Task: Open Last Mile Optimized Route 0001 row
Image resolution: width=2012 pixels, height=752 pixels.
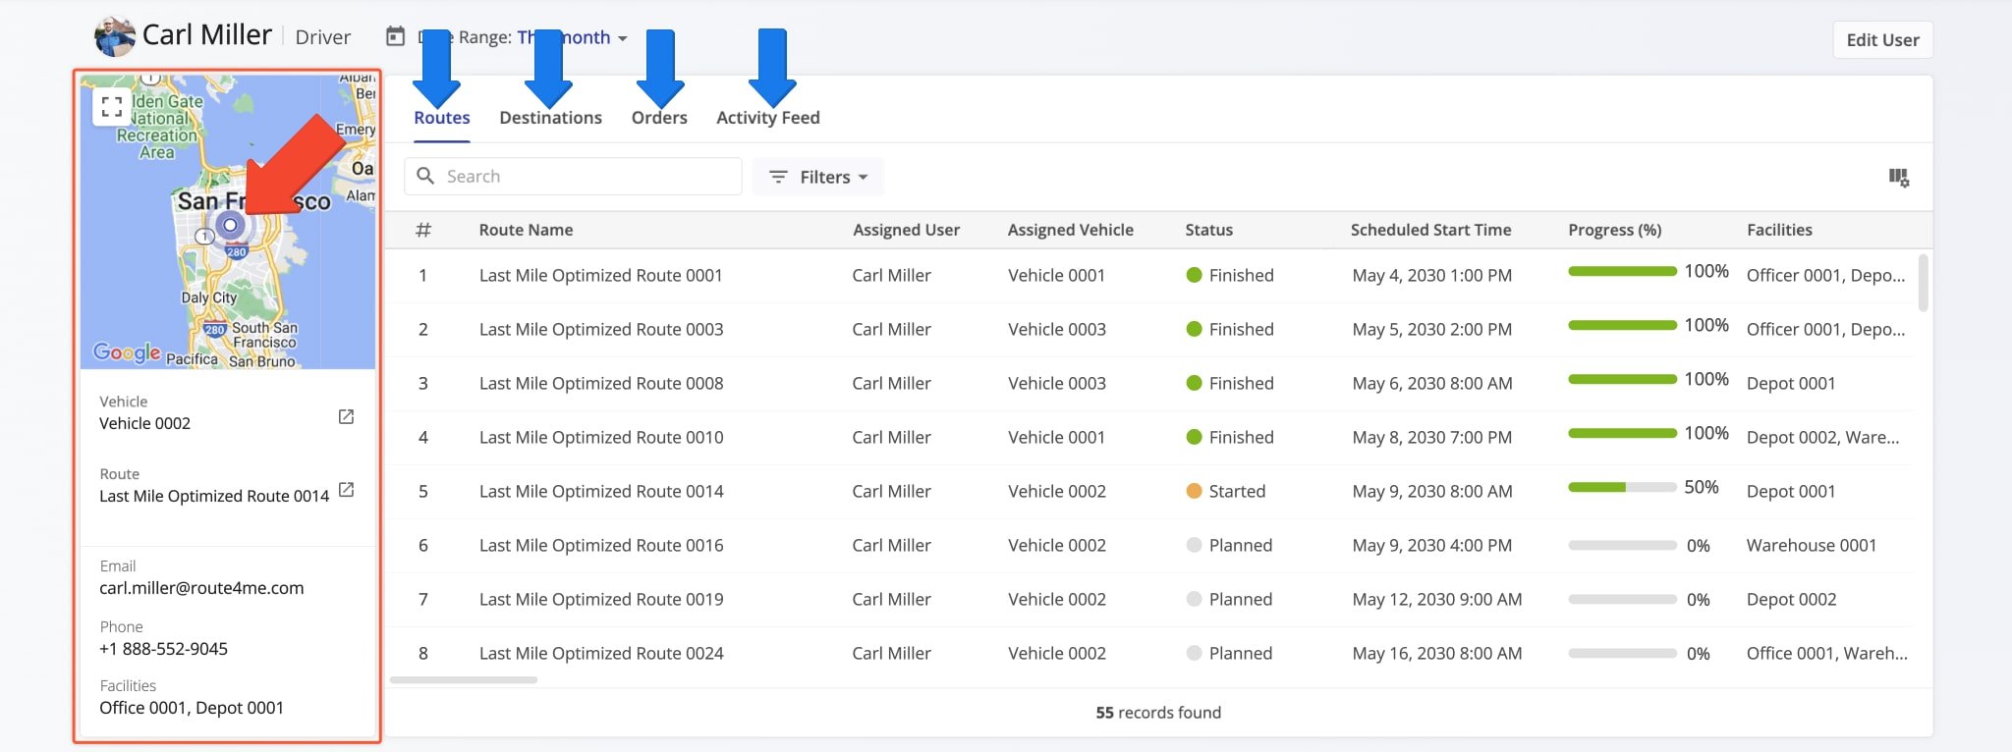Action: point(600,276)
